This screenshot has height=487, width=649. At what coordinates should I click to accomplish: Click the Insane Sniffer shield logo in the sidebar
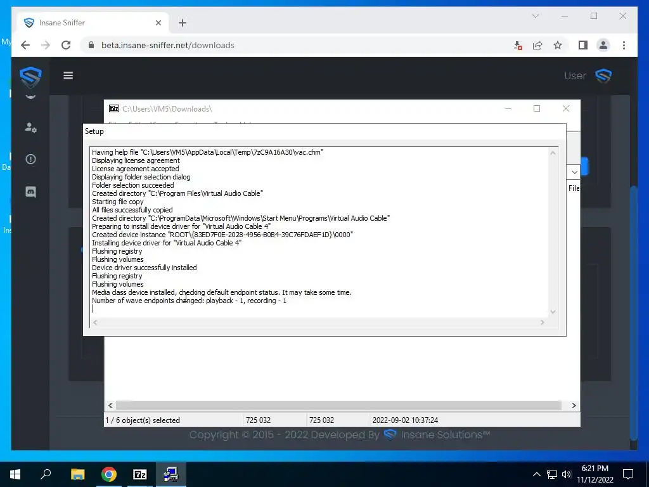point(30,77)
